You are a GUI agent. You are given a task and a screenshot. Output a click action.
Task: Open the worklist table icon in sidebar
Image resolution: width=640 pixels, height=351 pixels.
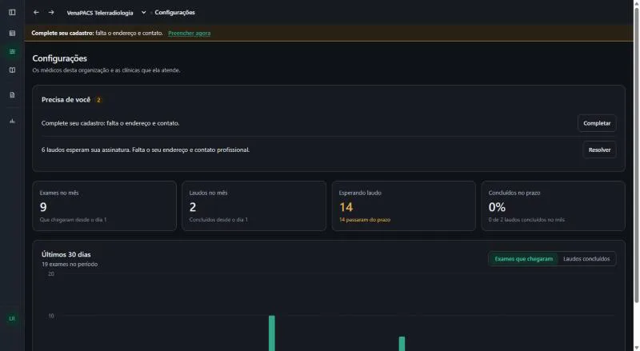(12, 33)
